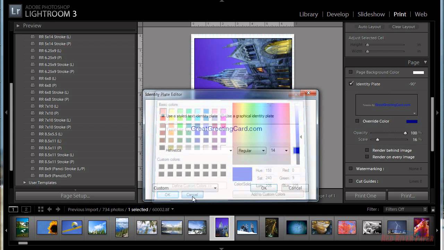
Task: Click the Lr logo in the header
Action: 16,11
